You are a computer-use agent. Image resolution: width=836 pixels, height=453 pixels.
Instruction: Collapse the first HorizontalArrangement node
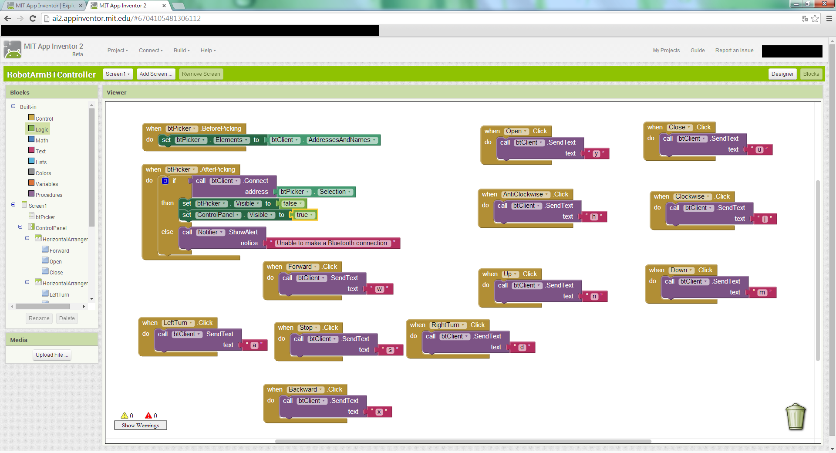(27, 238)
